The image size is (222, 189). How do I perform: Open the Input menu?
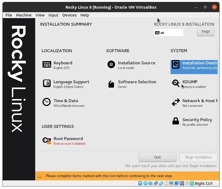[x=53, y=15]
